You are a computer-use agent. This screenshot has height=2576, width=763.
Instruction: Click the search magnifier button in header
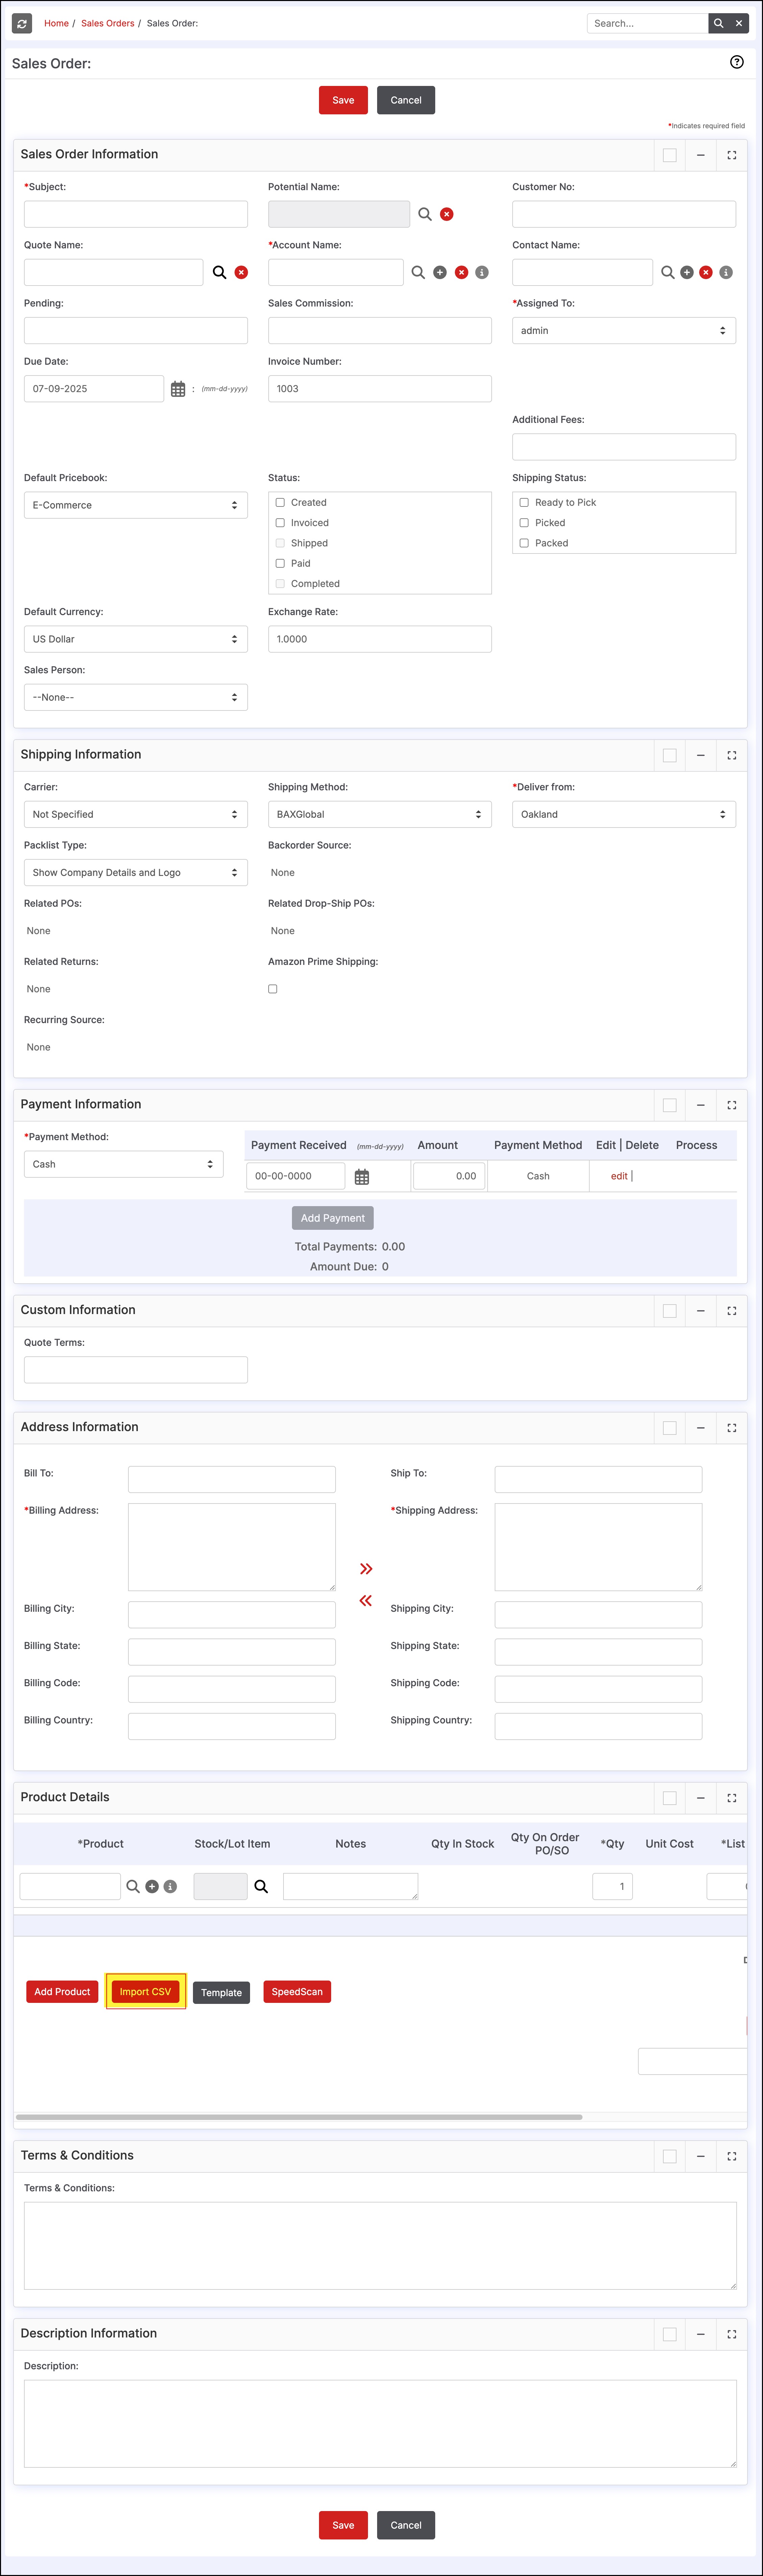point(718,23)
